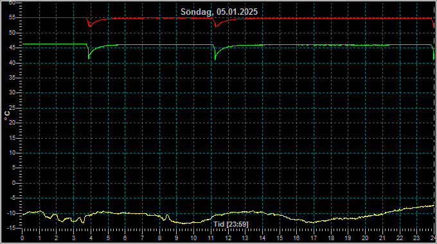Select hour 2 on the time axis
The image size is (437, 244).
pyautogui.click(x=57, y=238)
